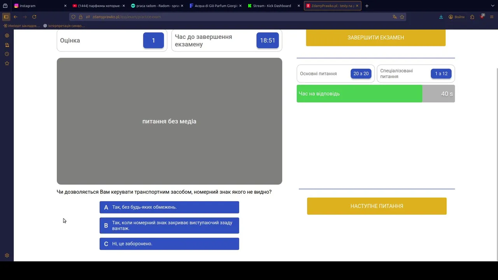Viewport: 498px width, 280px height.
Task: Choose answer C: Ні, це заборонено
Action: 169,244
